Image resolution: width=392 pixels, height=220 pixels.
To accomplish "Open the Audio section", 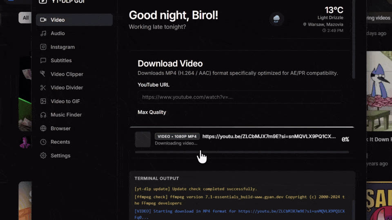I will tap(74, 33).
